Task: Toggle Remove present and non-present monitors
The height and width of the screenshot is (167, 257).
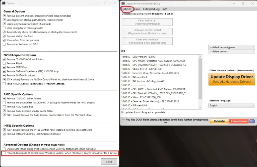Action: pyautogui.click(x=4, y=16)
